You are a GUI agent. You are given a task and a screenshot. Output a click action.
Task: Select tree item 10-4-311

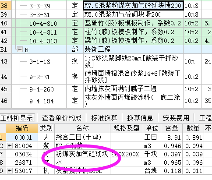(43, 32)
